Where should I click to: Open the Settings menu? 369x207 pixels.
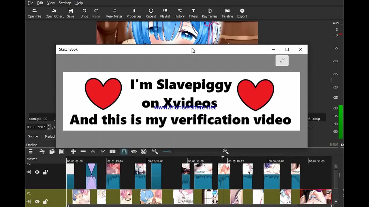(x=65, y=3)
